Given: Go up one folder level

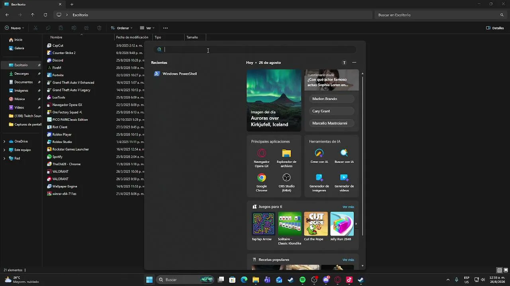Looking at the screenshot, I should pyautogui.click(x=33, y=15).
